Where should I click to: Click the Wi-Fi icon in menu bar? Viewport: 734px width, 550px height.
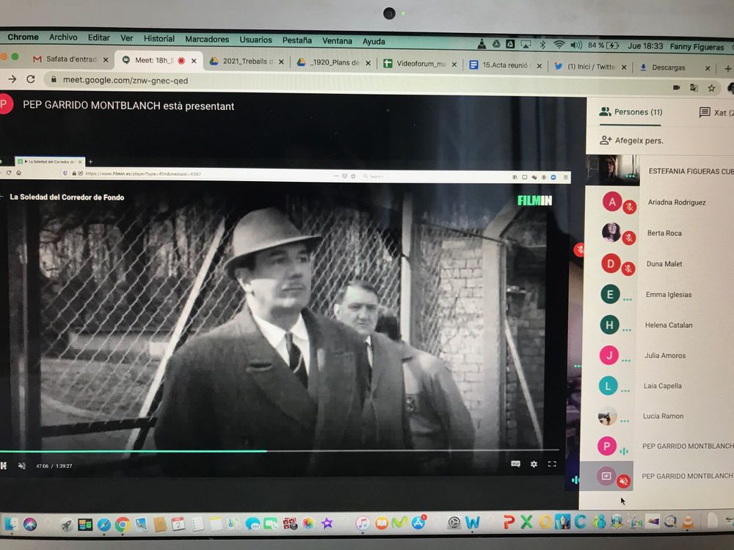pos(559,45)
